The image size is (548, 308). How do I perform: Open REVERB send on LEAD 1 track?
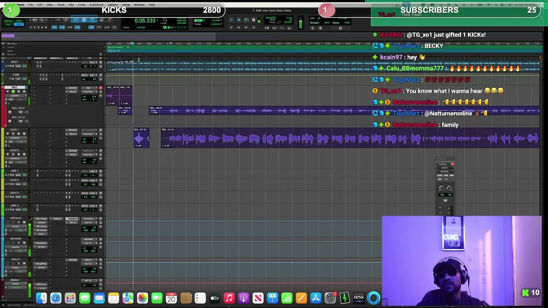(72, 130)
